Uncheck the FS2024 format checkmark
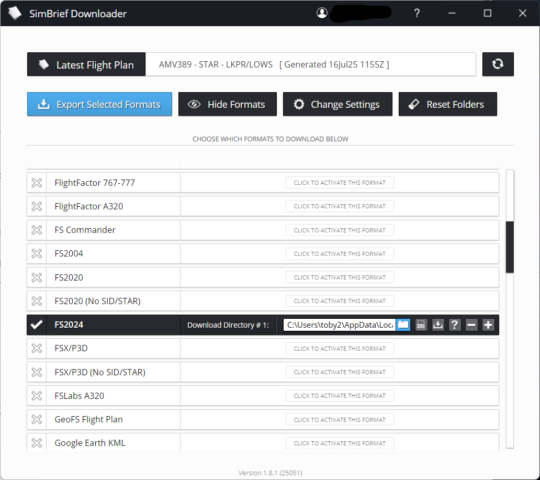Screen dimensions: 540x480 tap(37, 325)
